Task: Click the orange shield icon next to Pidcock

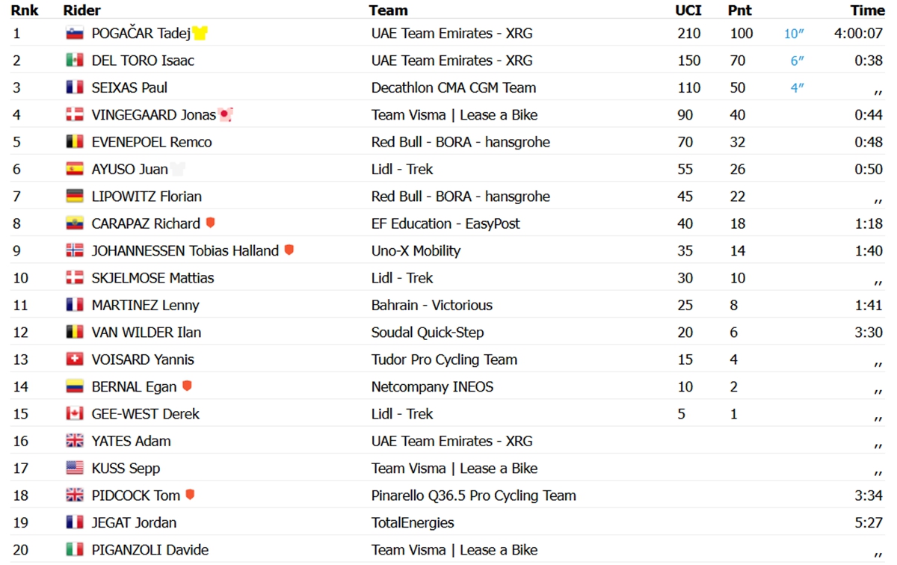Action: (190, 495)
